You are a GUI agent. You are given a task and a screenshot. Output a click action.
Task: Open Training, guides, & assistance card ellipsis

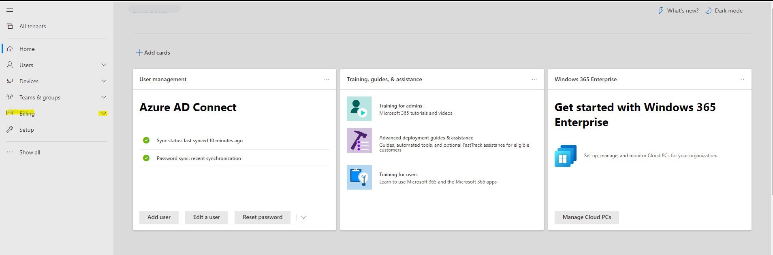pyautogui.click(x=534, y=80)
